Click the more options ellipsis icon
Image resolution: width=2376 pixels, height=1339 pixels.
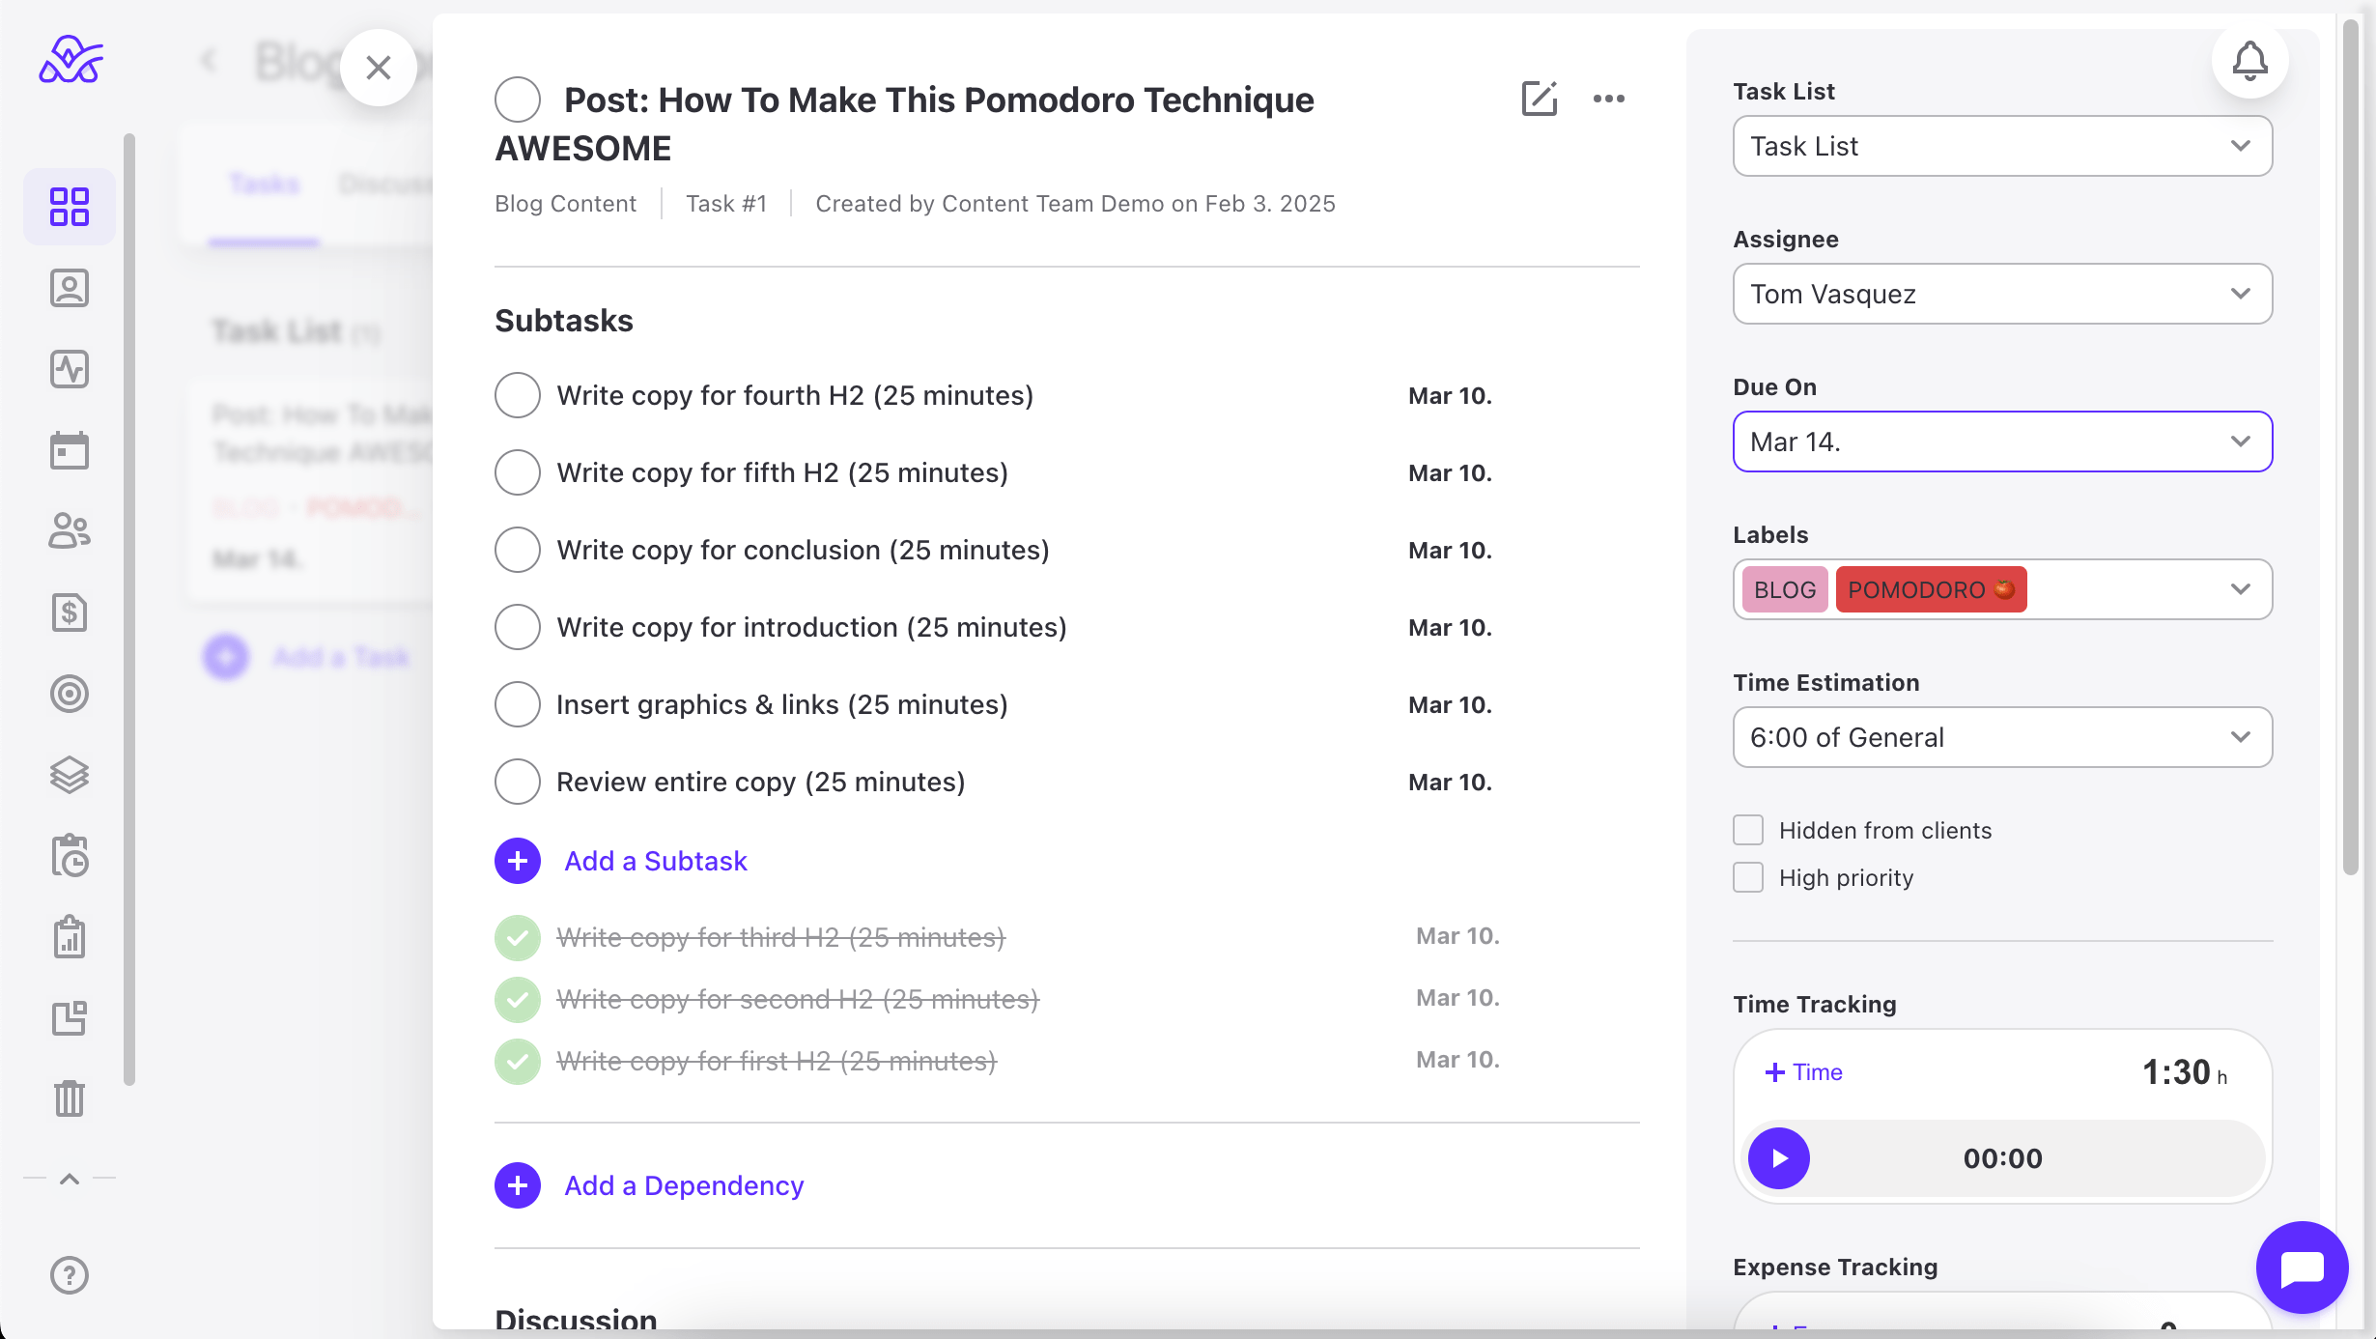click(x=1607, y=98)
